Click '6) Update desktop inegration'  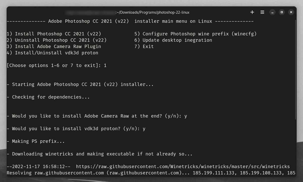[x=173, y=40]
